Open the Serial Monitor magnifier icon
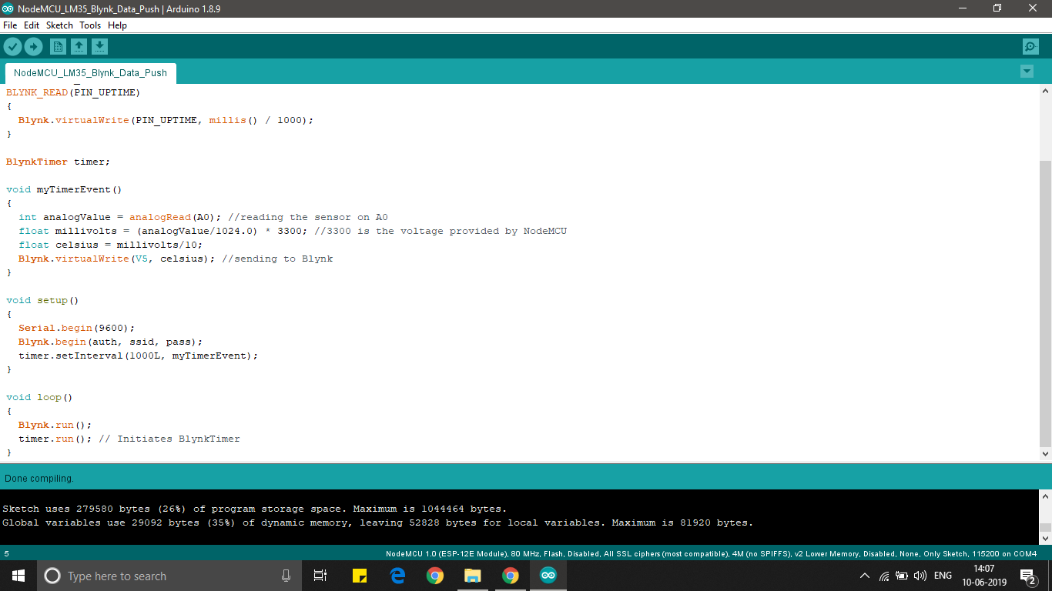Image resolution: width=1052 pixels, height=591 pixels. tap(1030, 47)
